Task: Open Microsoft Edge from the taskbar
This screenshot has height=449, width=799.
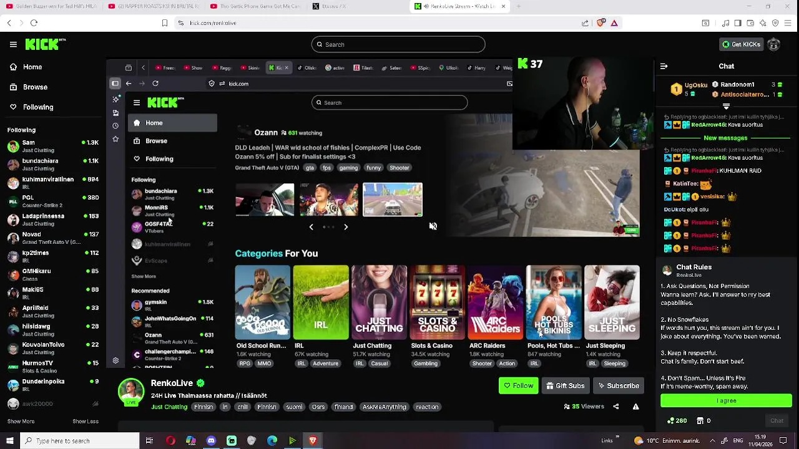Action: point(272,441)
